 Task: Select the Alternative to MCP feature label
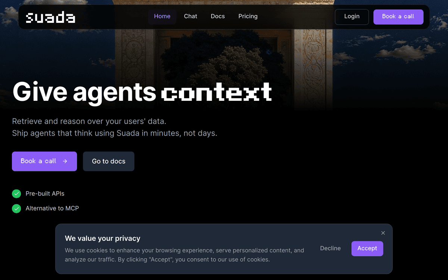52,208
